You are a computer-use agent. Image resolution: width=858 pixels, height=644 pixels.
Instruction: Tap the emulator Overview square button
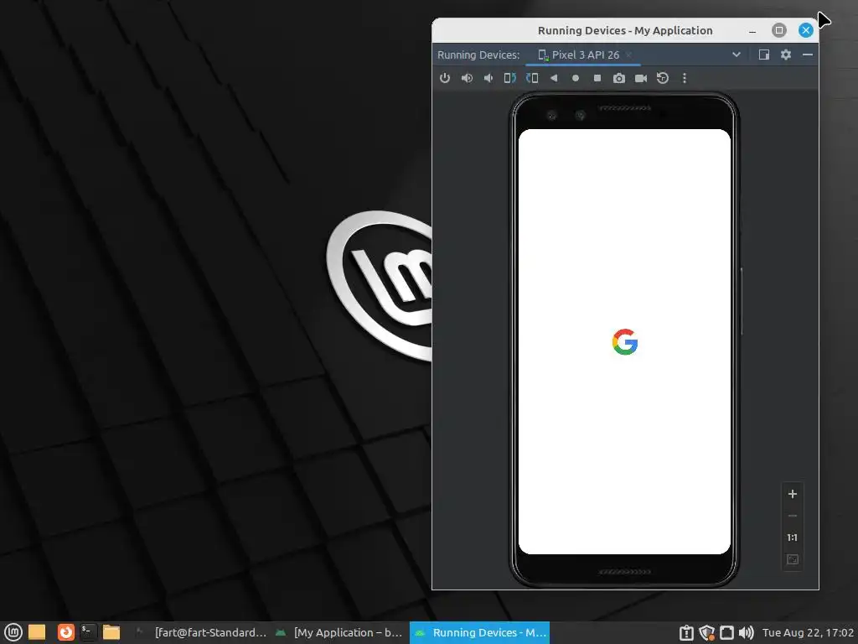coord(597,78)
